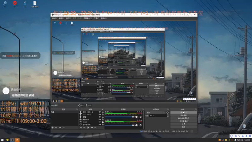This screenshot has height=142, width=252.
Task: Click the 开始录制 start recording button
Action: click(x=184, y=115)
